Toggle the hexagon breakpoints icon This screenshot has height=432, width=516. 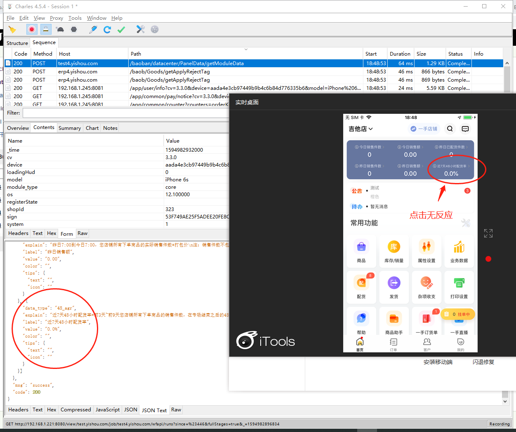[x=74, y=29]
